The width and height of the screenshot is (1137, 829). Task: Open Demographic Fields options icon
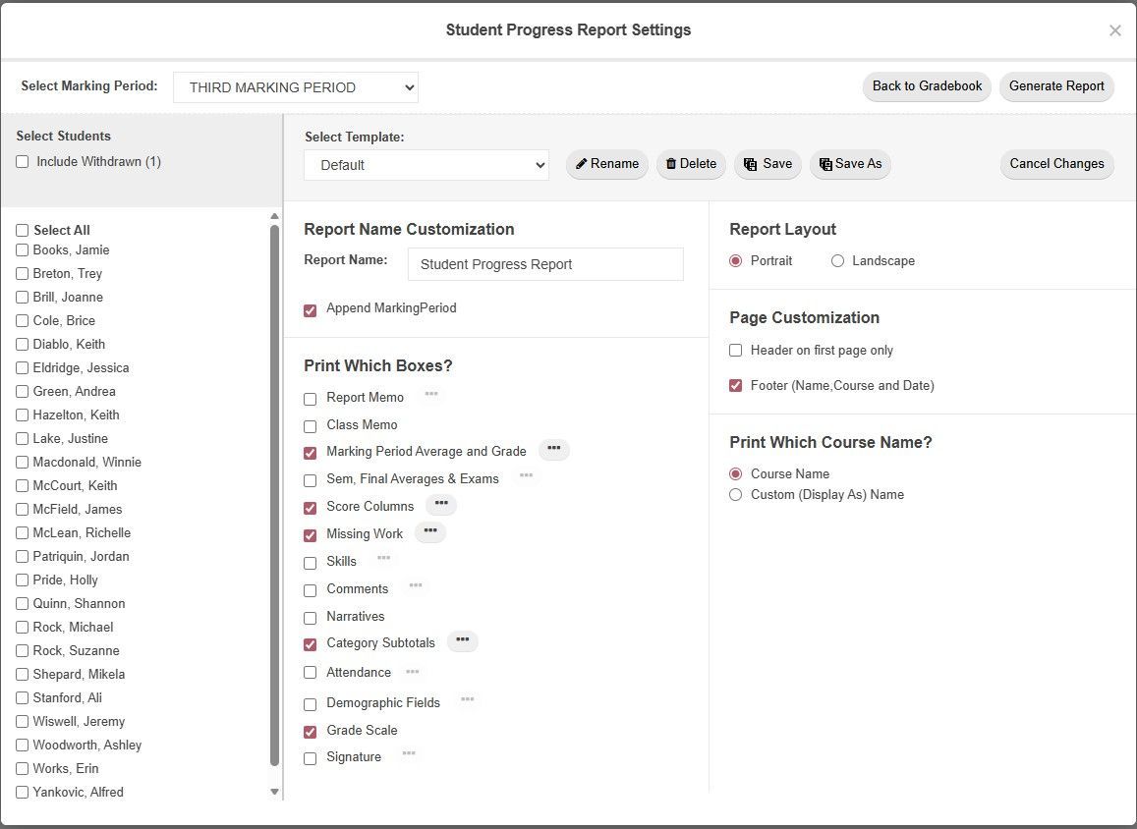(468, 700)
